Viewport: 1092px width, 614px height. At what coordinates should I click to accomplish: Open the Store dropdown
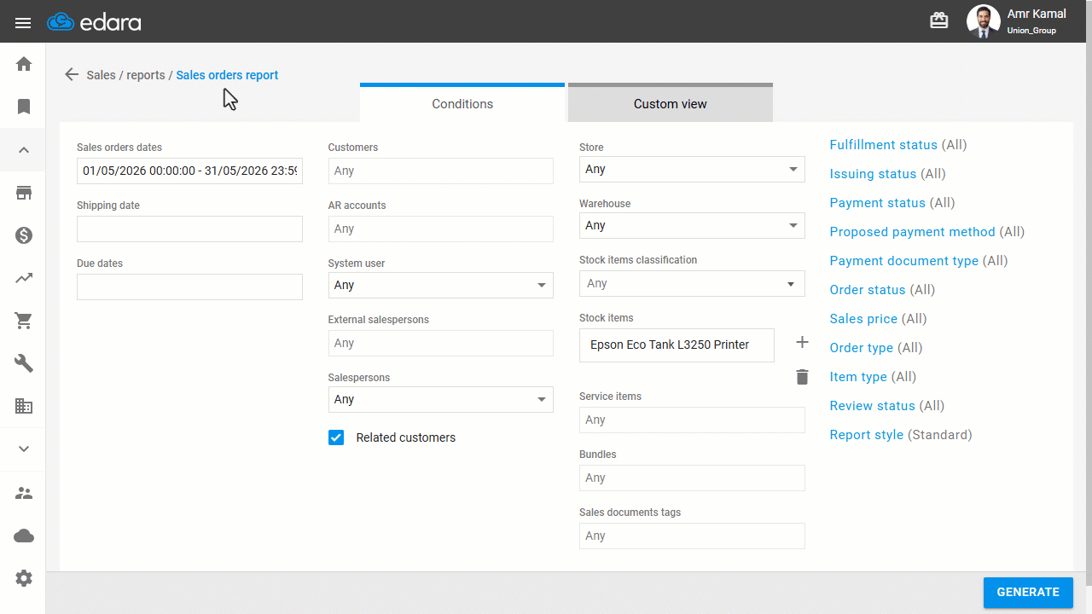(x=692, y=169)
